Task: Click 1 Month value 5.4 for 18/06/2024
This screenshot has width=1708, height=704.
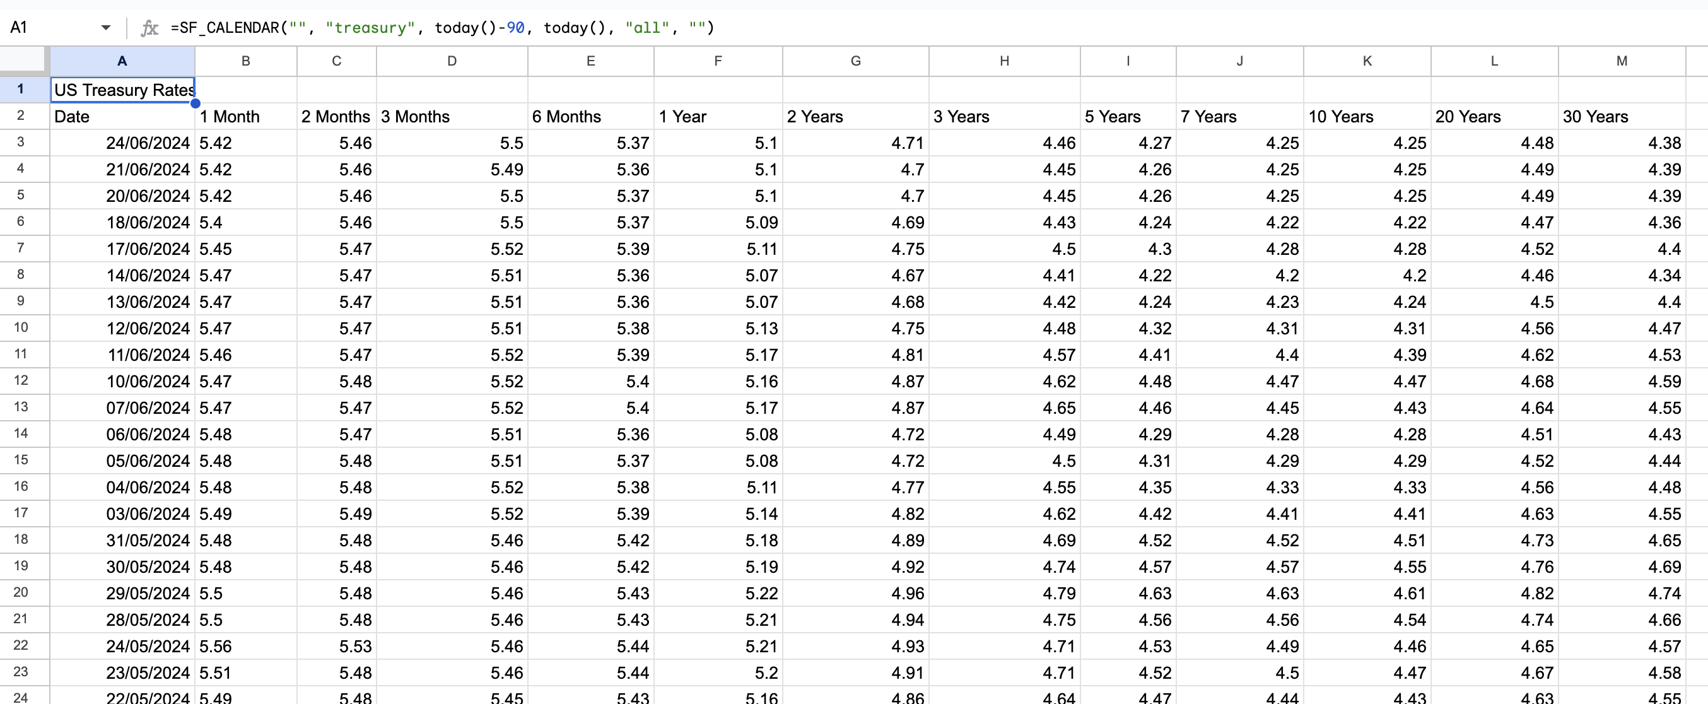Action: [246, 222]
